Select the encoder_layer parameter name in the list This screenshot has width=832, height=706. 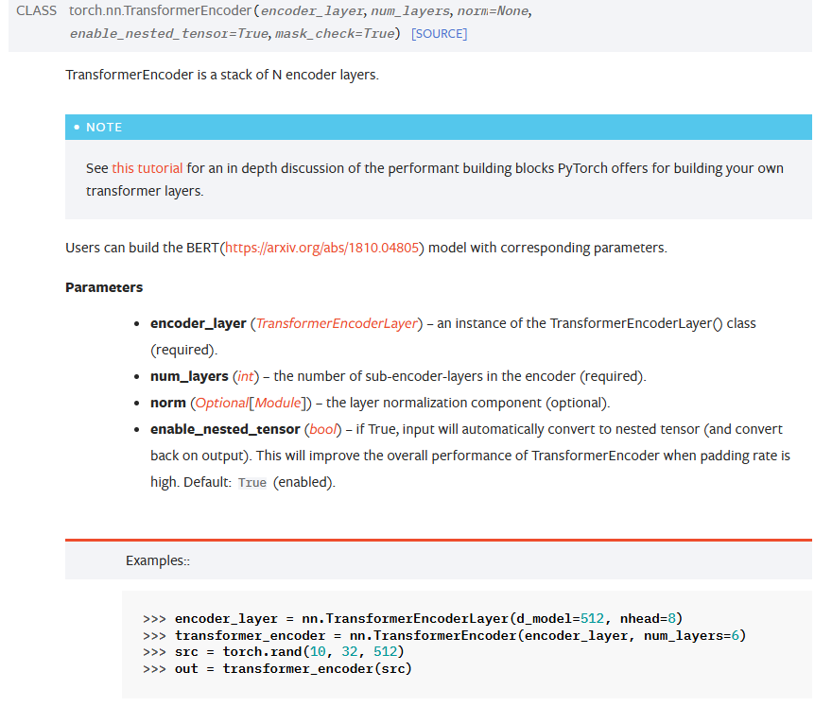198,323
